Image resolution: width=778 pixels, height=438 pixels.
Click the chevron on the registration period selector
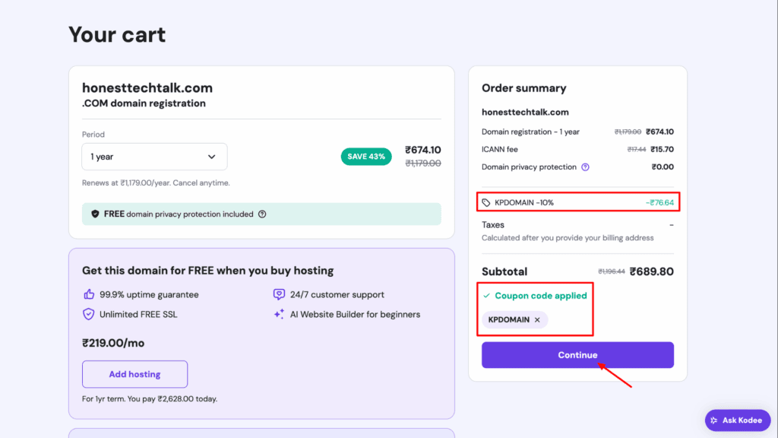213,157
